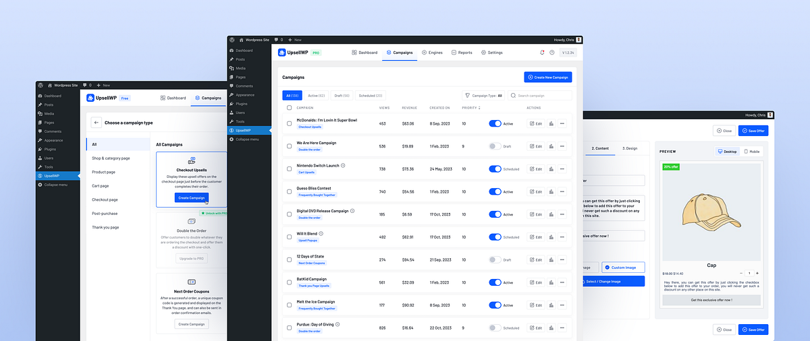Show the Scheduled (20) campaigns tab
810x341 pixels.
[371, 96]
